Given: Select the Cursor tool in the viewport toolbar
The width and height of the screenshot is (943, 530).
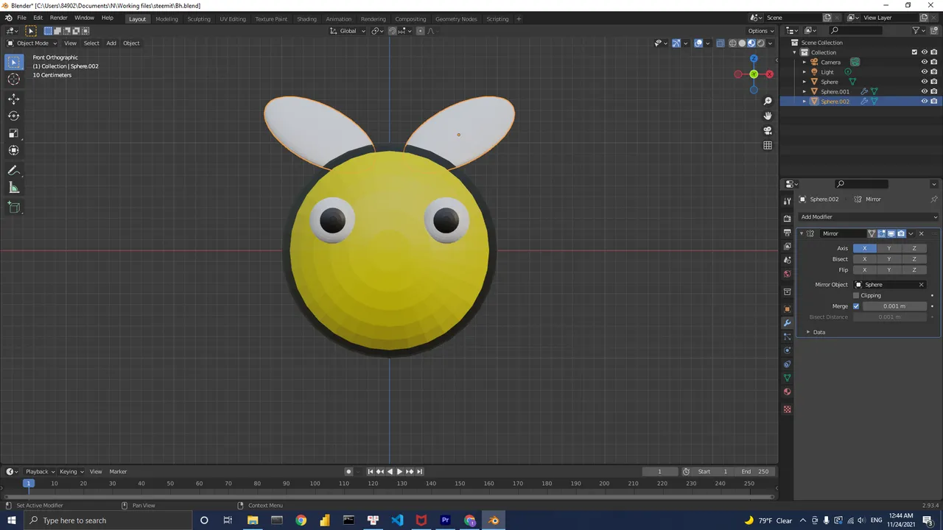Looking at the screenshot, I should [x=14, y=79].
